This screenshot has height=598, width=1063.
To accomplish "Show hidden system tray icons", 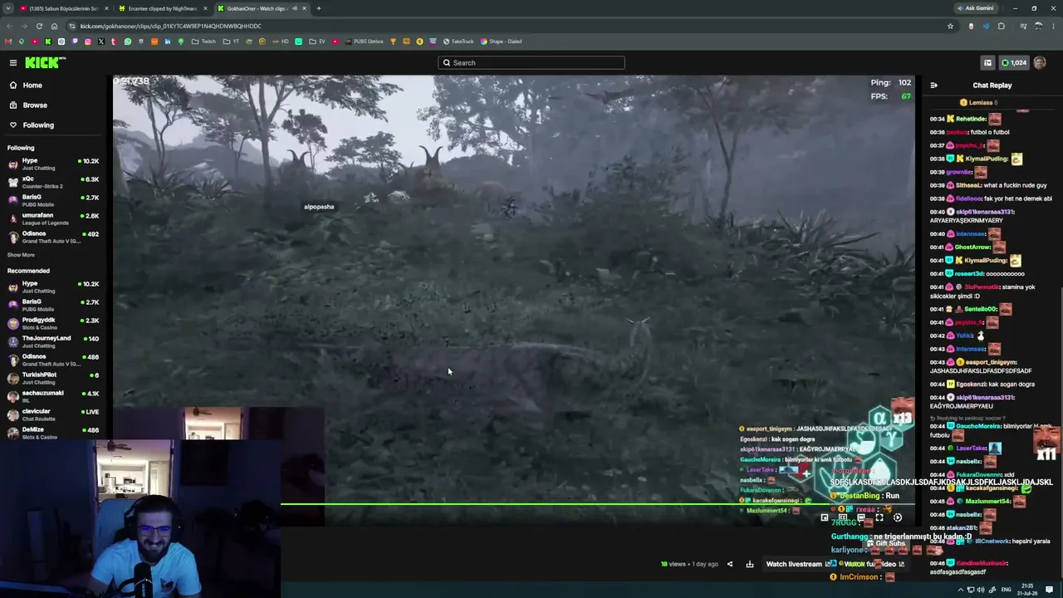I will point(961,590).
